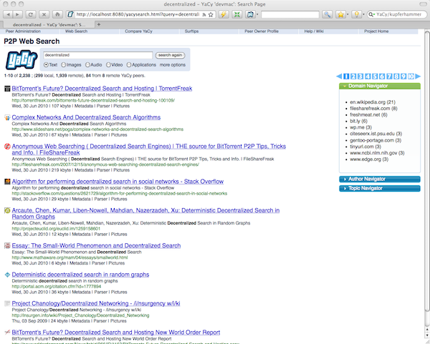Open Metadata link of TorrentFreak result
Image resolution: width=430 pixels, height=344 pixels.
click(x=83, y=106)
